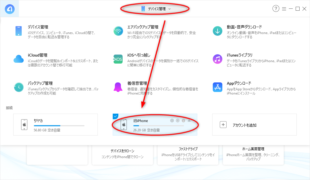Click the サヤカ device phone icon

tap(24, 125)
